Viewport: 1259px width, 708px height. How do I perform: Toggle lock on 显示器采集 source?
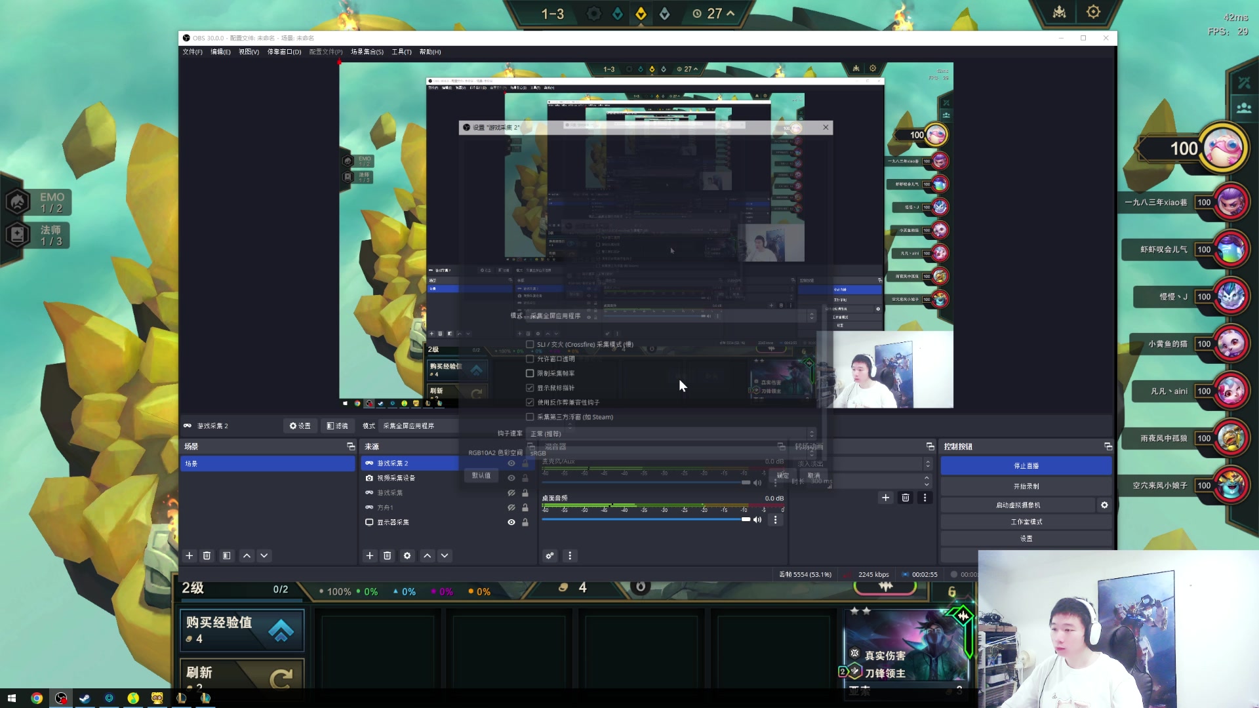click(525, 522)
